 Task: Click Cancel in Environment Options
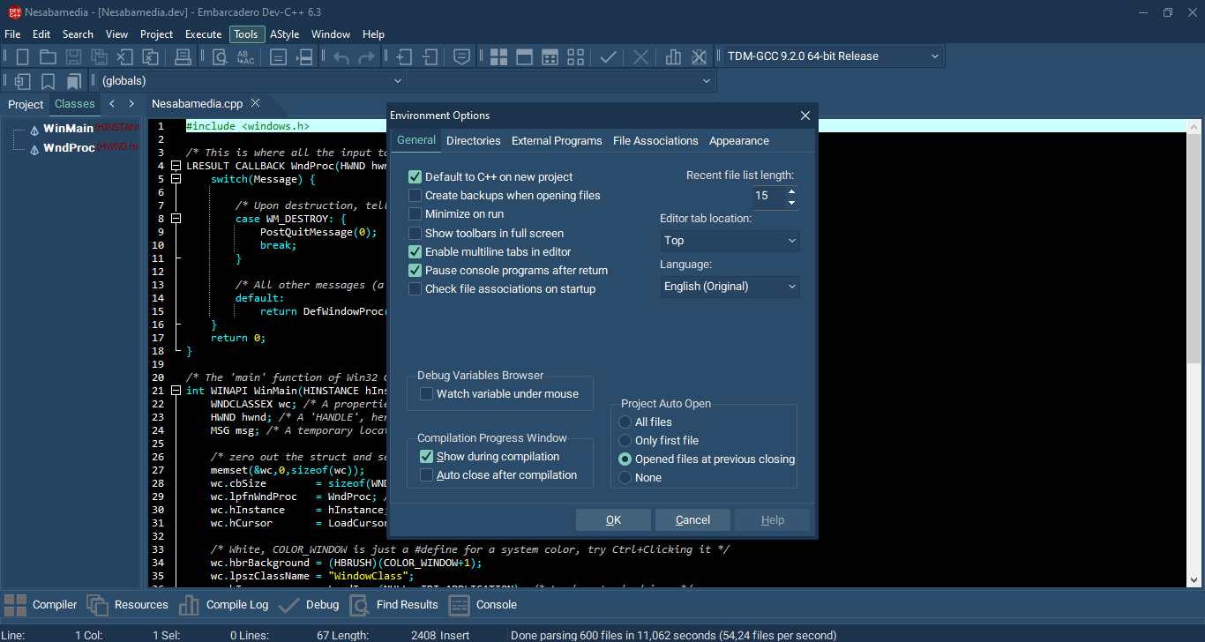click(692, 520)
